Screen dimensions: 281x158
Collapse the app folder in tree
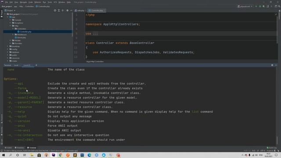click(8, 17)
